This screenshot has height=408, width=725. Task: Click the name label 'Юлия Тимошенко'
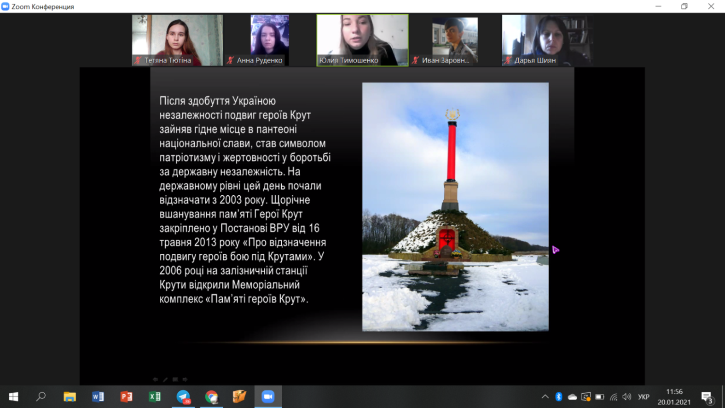pos(349,60)
